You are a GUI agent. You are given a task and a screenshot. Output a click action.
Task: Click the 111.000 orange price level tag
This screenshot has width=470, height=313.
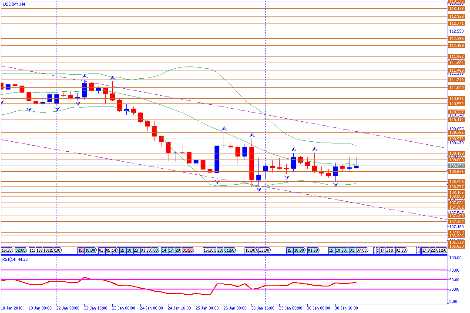[x=456, y=88]
